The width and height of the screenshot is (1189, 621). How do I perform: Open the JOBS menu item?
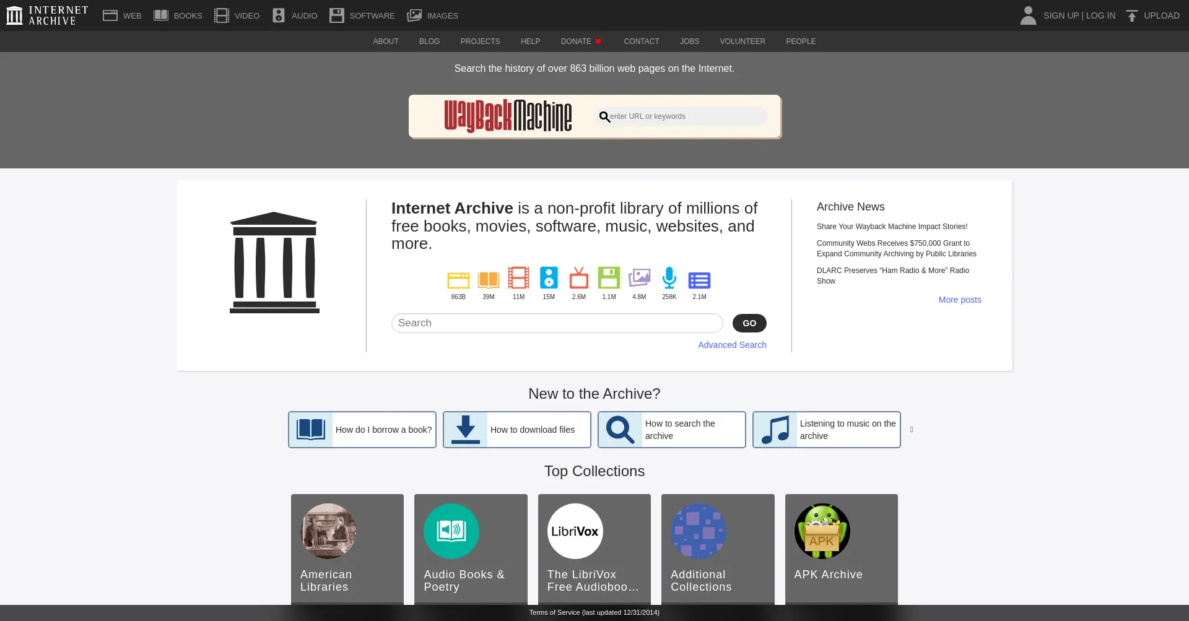[689, 41]
